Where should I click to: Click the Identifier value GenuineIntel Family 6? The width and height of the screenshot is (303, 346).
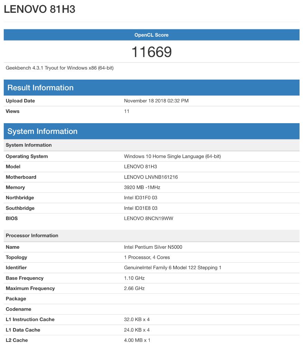point(172,268)
